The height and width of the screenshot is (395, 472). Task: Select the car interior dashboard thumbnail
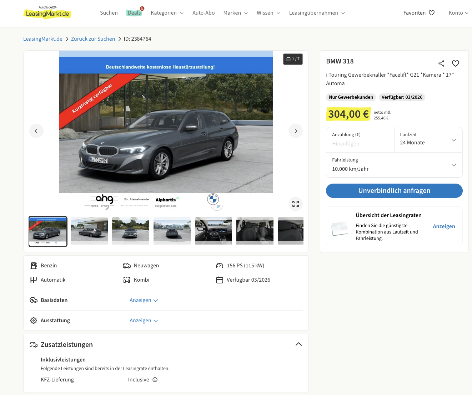214,231
